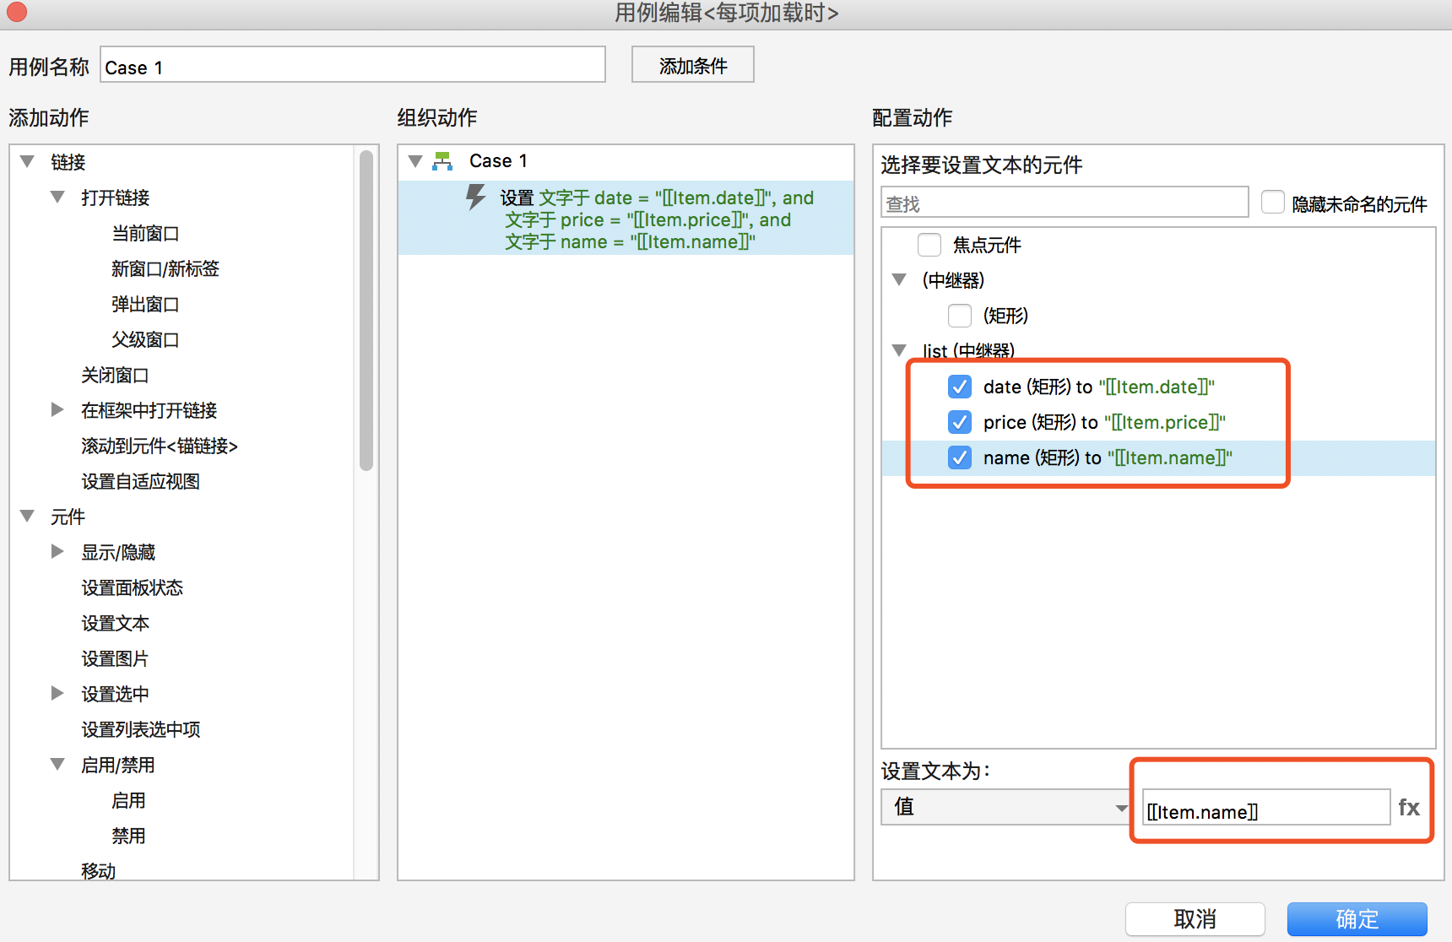
Task: Collapse the 链接 group
Action: (x=27, y=161)
